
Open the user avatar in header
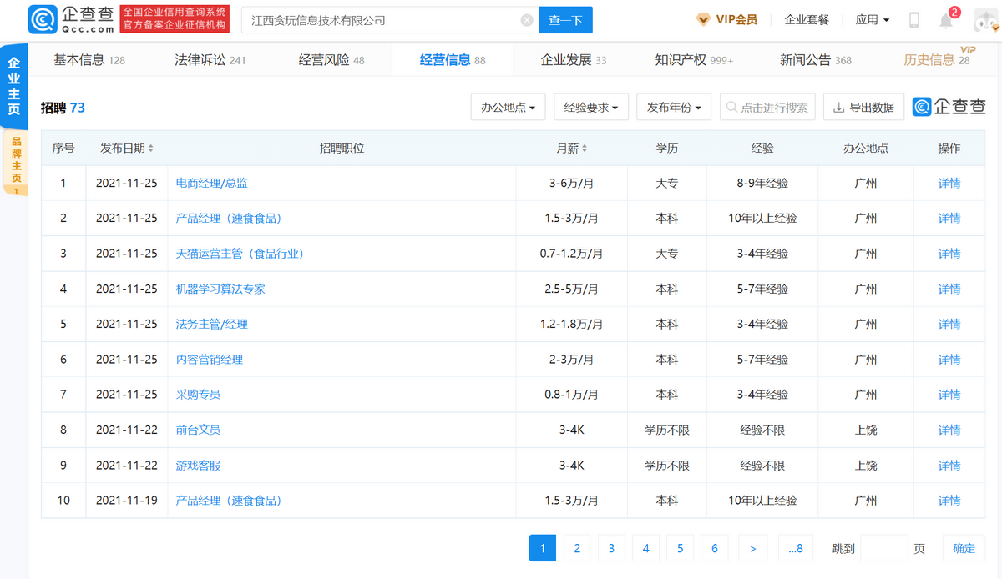pyautogui.click(x=985, y=20)
